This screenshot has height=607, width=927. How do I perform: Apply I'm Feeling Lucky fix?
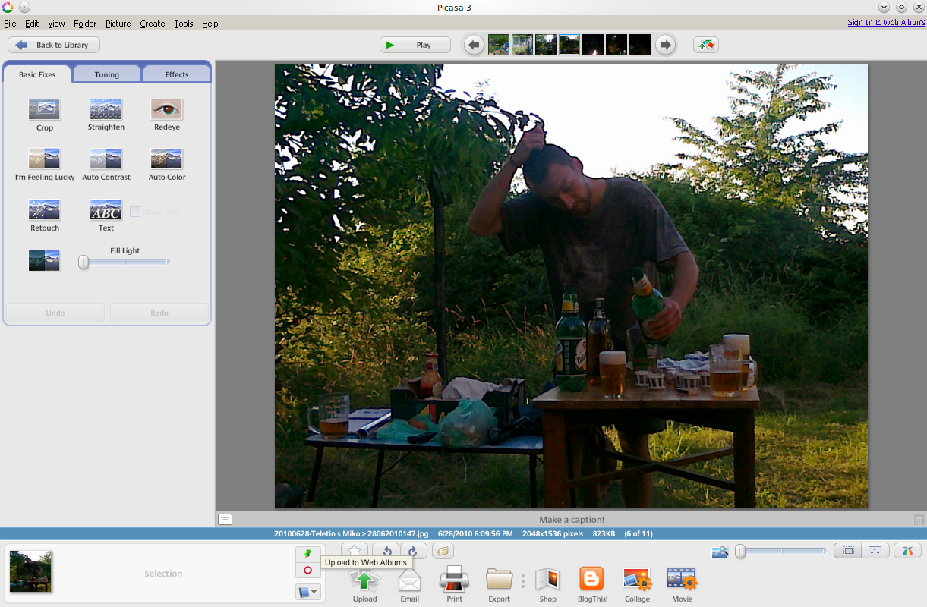point(44,160)
